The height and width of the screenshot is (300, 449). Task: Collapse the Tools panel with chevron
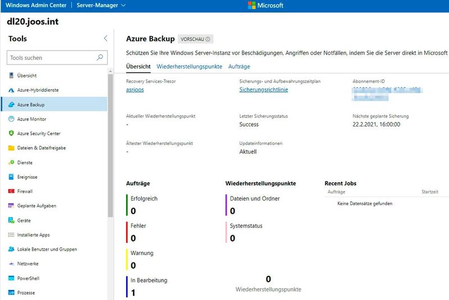[106, 38]
